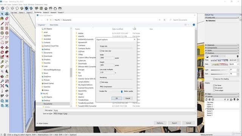Open the Window menu
Viewport: 242px width, 136px height.
[31, 5]
